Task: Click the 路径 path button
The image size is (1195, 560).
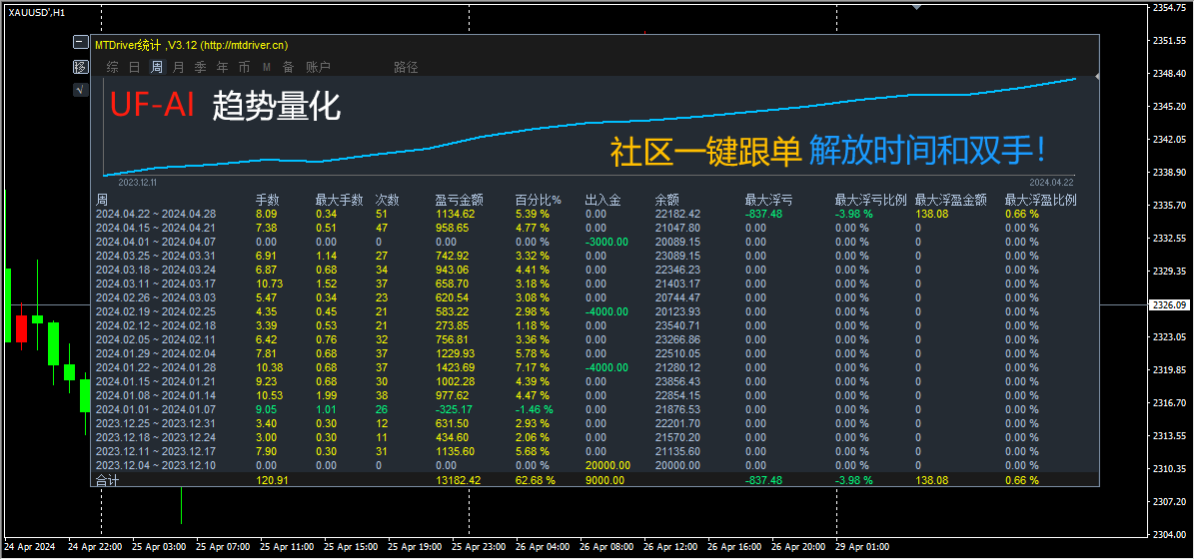Action: point(407,67)
